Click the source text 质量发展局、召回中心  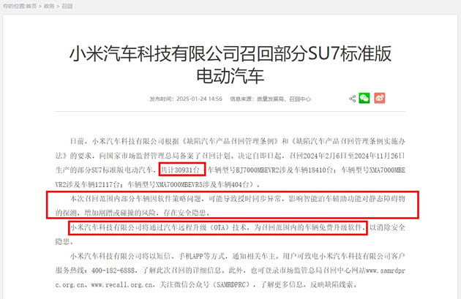pyautogui.click(x=284, y=99)
